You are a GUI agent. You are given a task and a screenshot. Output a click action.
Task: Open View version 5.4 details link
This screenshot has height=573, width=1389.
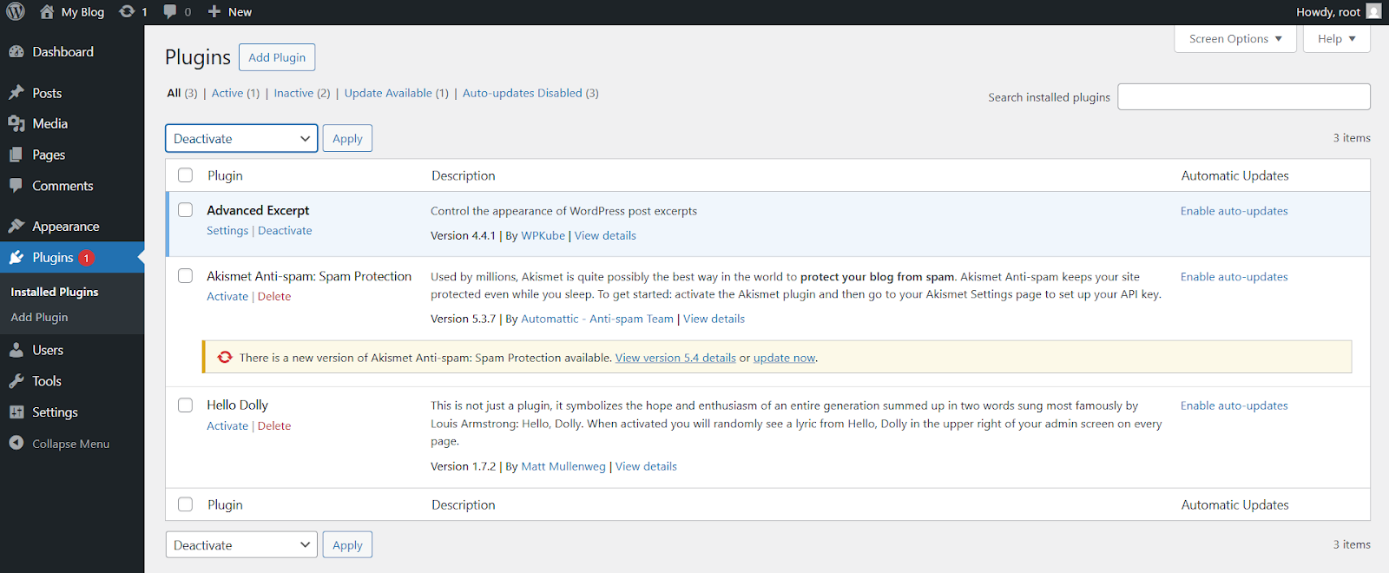[675, 358]
